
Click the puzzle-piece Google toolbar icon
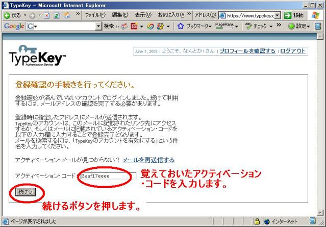(160, 26)
